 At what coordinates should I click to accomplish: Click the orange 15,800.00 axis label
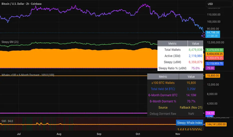coord(213,75)
